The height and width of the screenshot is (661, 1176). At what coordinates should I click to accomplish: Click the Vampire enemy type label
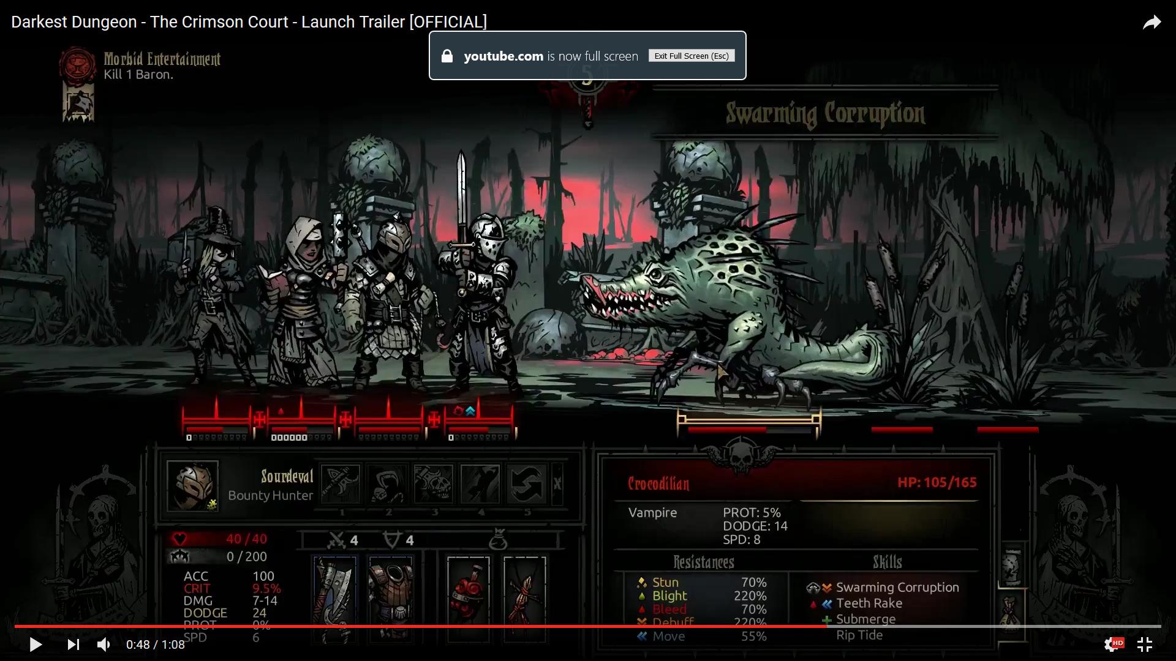(x=652, y=513)
